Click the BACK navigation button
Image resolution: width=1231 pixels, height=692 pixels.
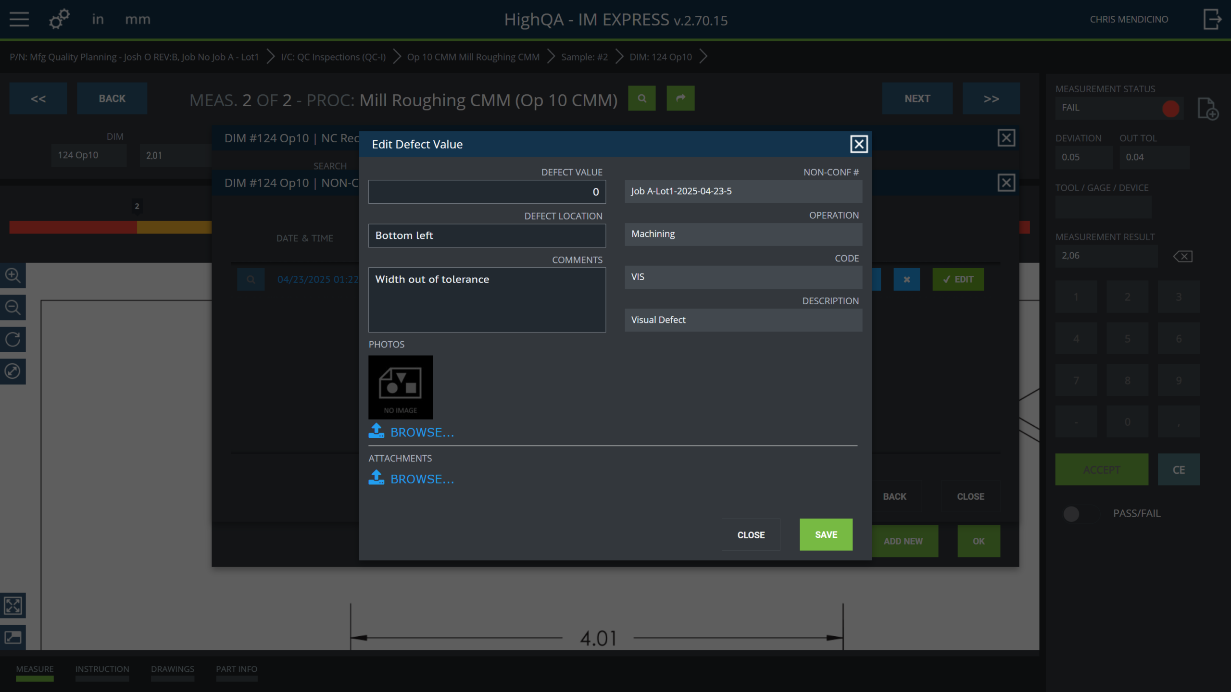point(112,99)
